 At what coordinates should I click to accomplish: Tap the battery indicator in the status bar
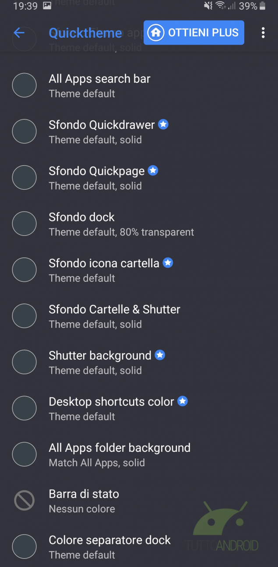(263, 6)
